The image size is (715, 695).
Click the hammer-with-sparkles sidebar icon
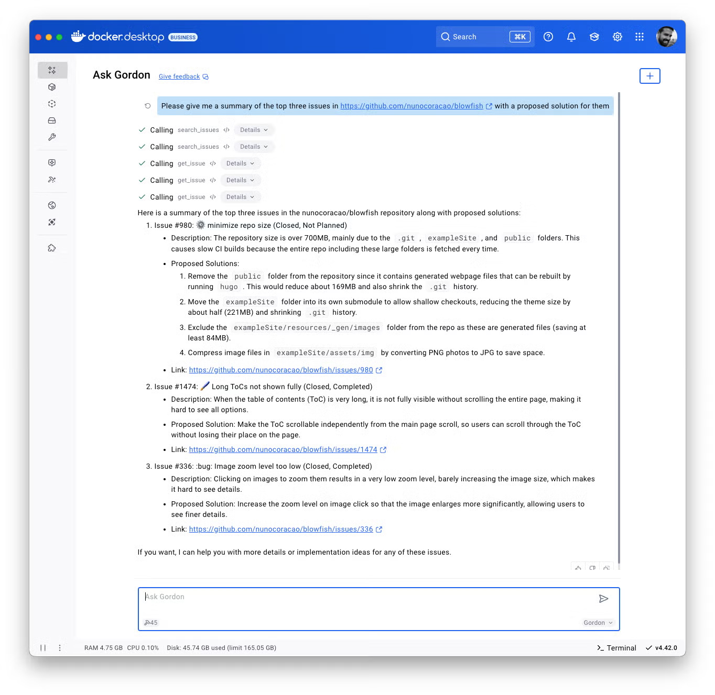52,180
